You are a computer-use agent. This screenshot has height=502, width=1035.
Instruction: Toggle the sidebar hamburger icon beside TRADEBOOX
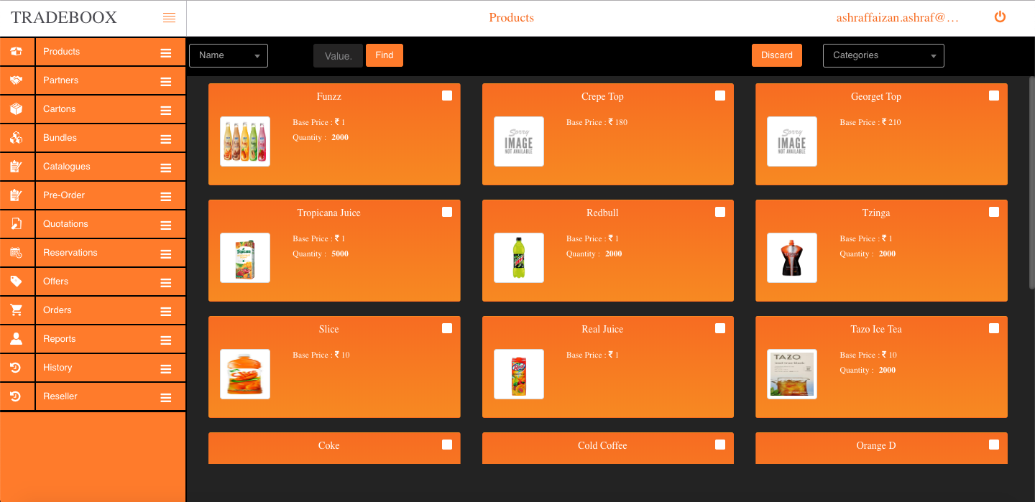pyautogui.click(x=170, y=18)
